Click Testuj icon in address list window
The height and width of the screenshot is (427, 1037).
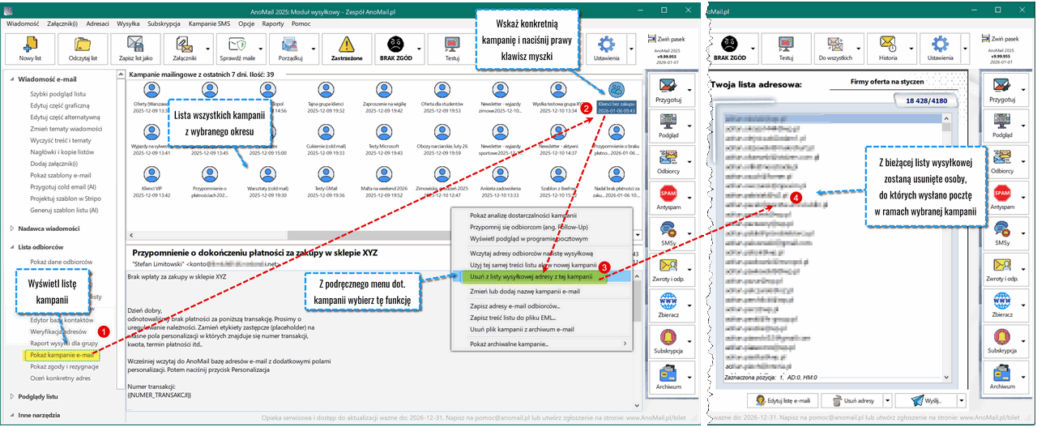(786, 45)
